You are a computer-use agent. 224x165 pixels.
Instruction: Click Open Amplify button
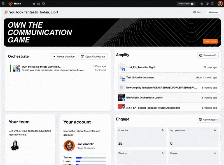point(208,55)
